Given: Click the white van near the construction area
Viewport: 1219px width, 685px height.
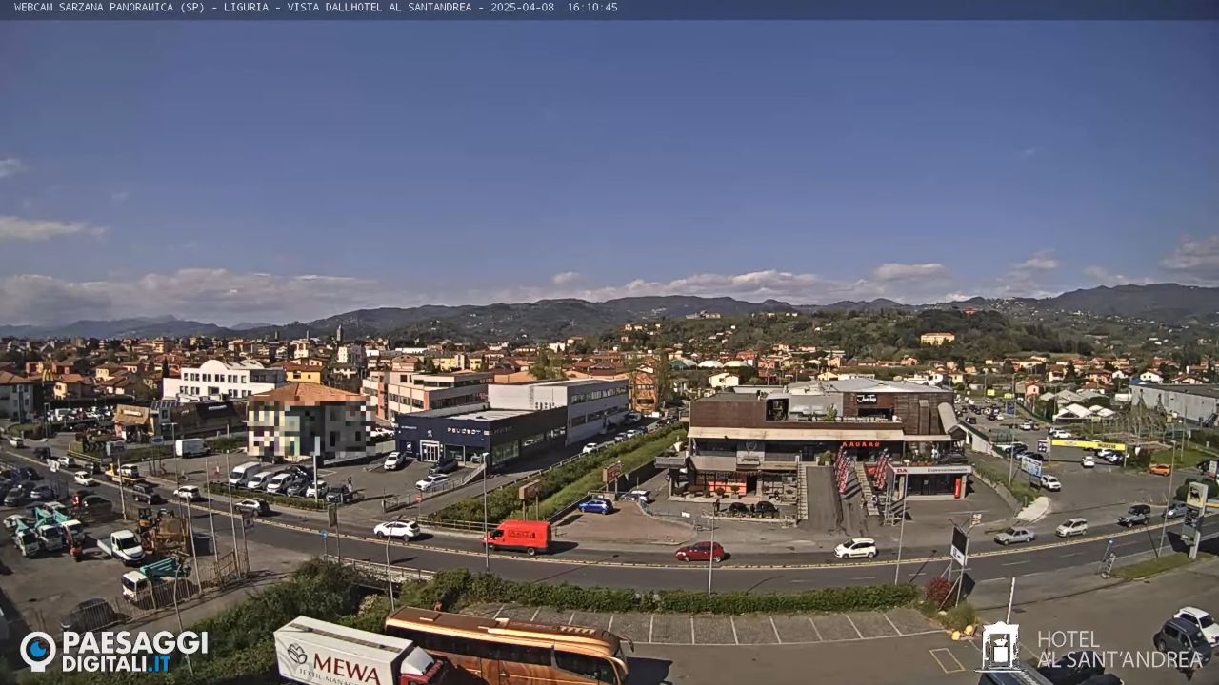Looking at the screenshot, I should [x=125, y=546].
